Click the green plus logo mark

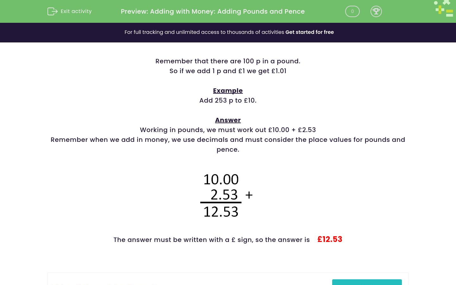tap(440, 9)
